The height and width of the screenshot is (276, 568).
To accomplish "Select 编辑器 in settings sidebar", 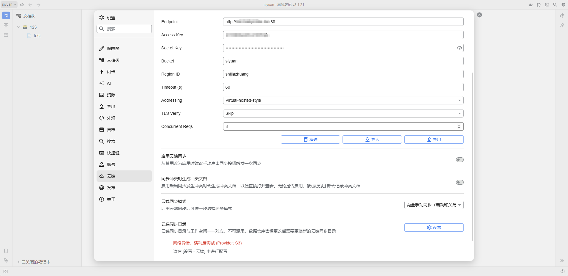I will (x=113, y=48).
